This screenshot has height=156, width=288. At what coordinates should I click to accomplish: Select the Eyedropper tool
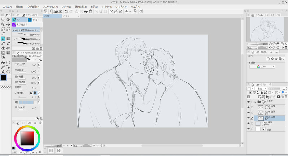pyautogui.click(x=3, y=34)
